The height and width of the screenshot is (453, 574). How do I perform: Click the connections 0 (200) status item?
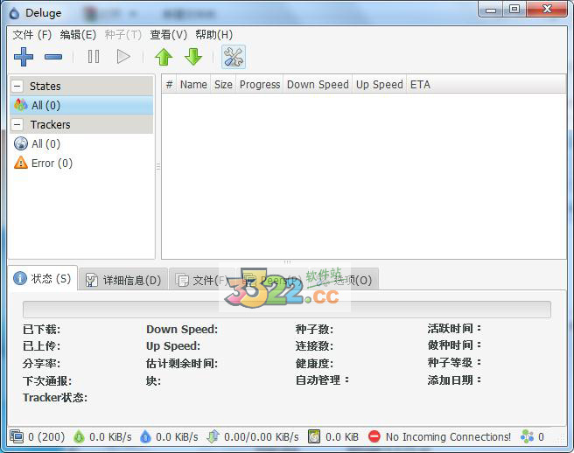click(x=38, y=436)
